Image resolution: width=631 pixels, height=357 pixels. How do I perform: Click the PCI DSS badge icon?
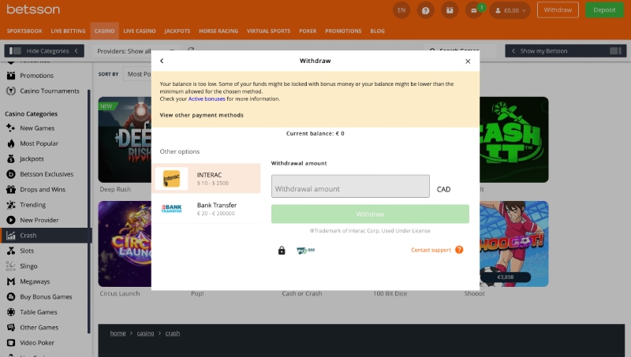[x=305, y=251]
